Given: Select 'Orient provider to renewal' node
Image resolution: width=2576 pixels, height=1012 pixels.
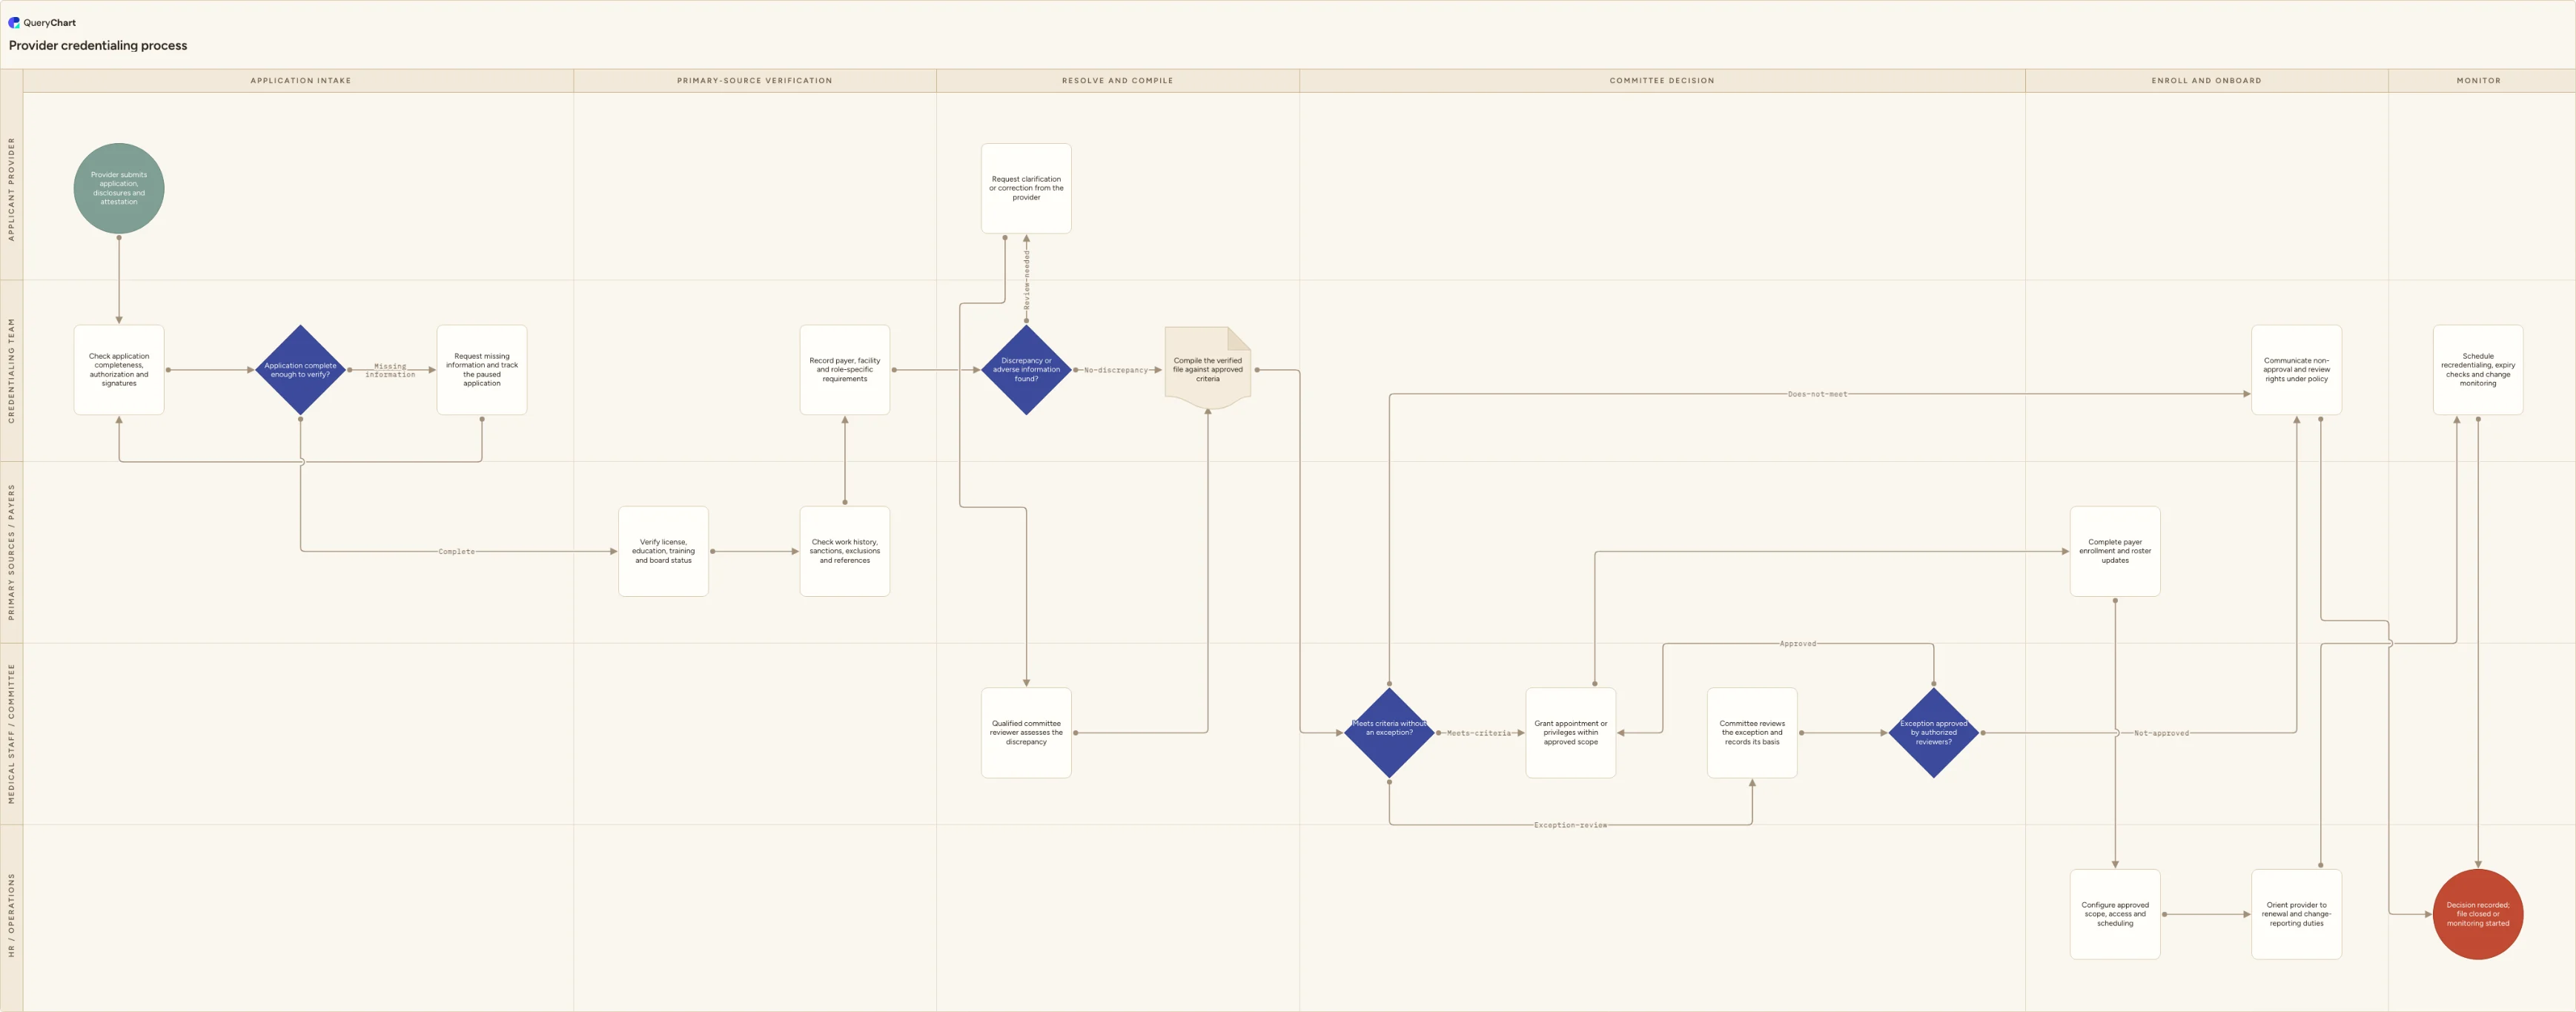Looking at the screenshot, I should coord(2297,914).
